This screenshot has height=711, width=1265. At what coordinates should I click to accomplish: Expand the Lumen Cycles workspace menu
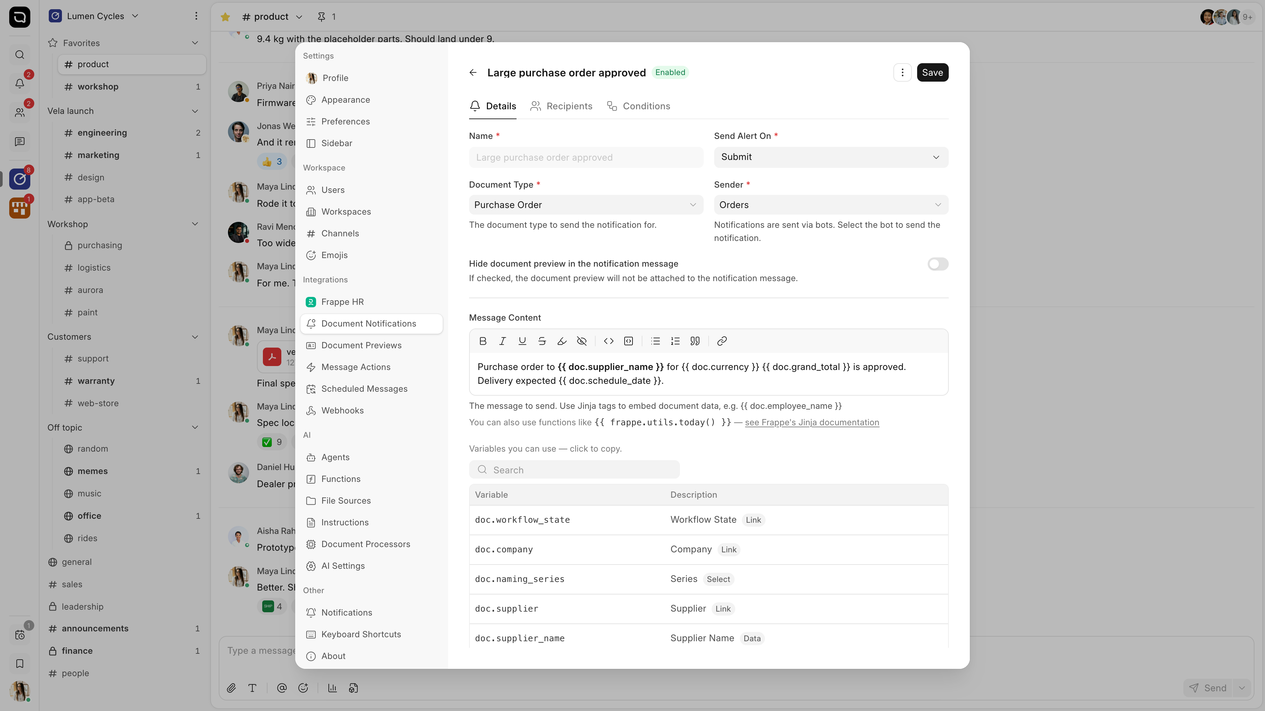pos(94,16)
